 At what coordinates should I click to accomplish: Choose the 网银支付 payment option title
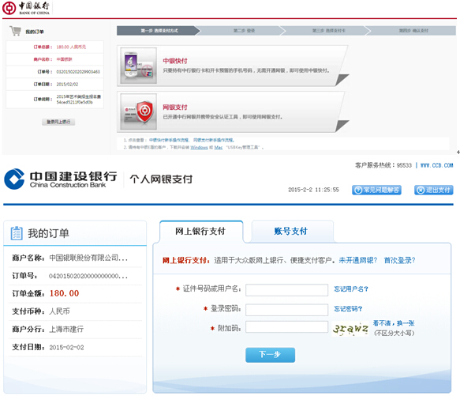click(175, 107)
